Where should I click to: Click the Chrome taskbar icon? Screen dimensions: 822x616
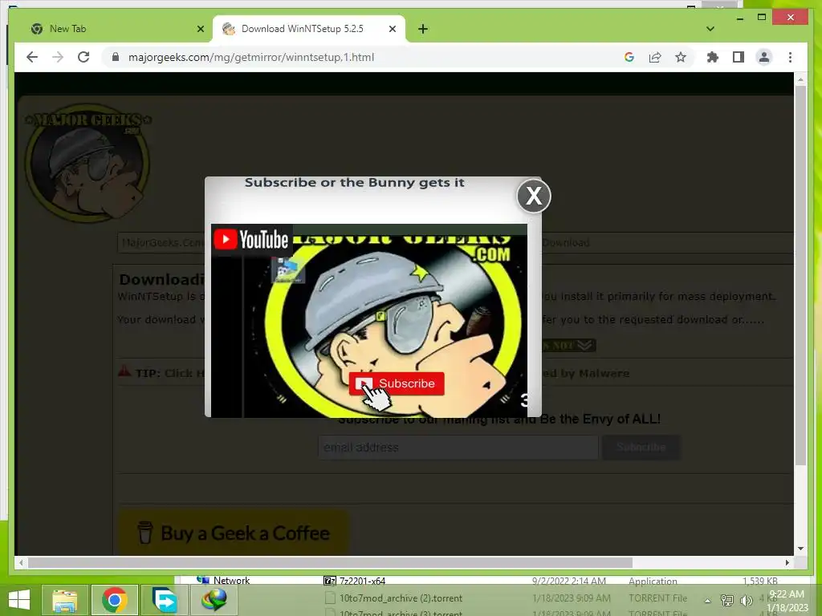point(115,600)
